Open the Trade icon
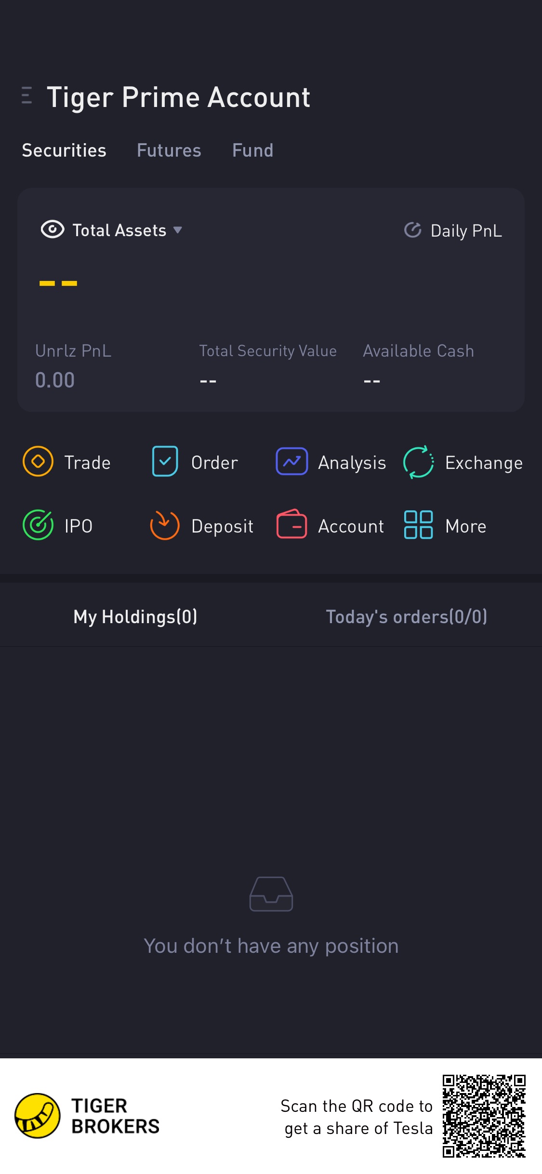The image size is (542, 1174). point(38,462)
